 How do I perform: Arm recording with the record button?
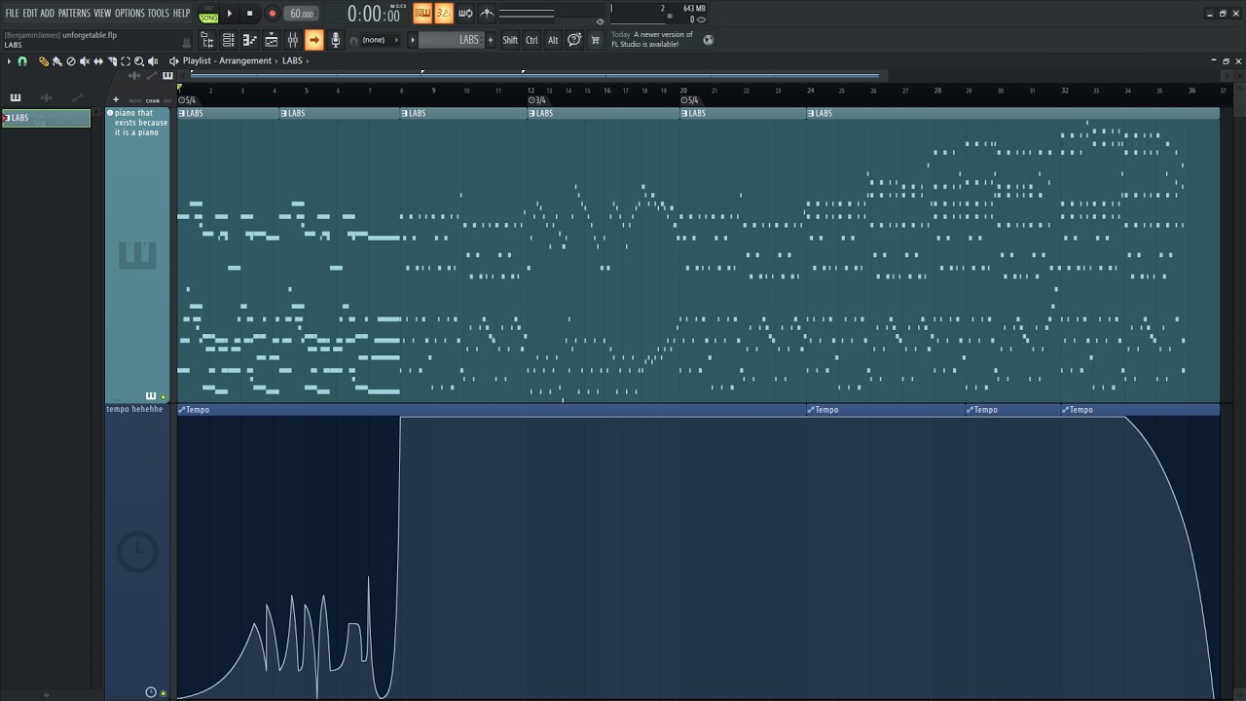click(x=272, y=14)
